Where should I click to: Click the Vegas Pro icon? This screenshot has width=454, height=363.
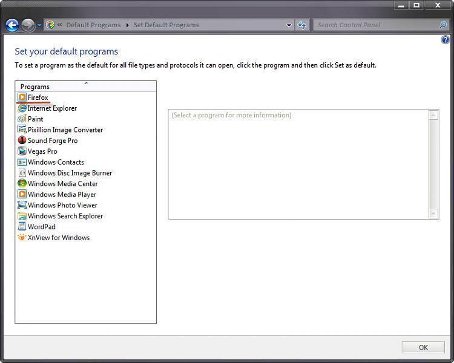click(x=22, y=151)
